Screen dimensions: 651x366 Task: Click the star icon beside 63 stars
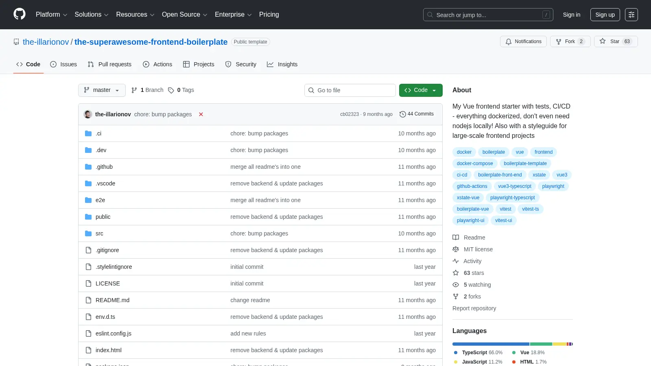pos(456,273)
